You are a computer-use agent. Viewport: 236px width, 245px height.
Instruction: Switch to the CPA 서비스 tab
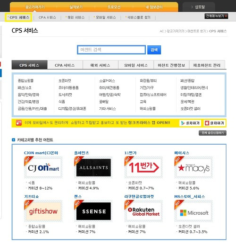point(65,65)
